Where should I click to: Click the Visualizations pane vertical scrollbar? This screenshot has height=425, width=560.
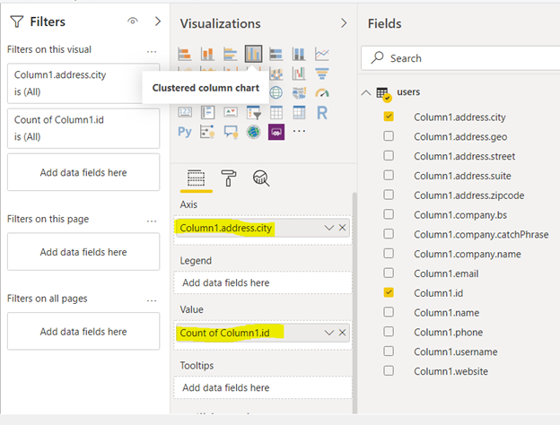(x=354, y=302)
